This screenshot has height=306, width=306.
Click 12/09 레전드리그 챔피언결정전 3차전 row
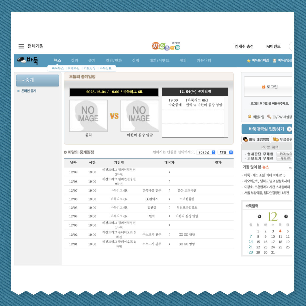pos(148,172)
